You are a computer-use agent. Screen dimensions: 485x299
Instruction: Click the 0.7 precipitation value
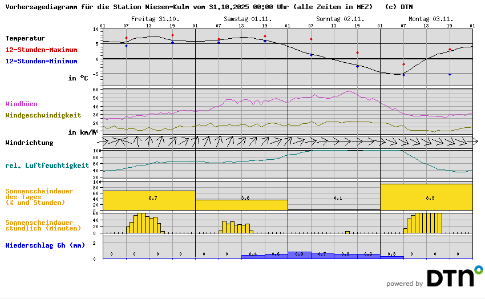322,254
